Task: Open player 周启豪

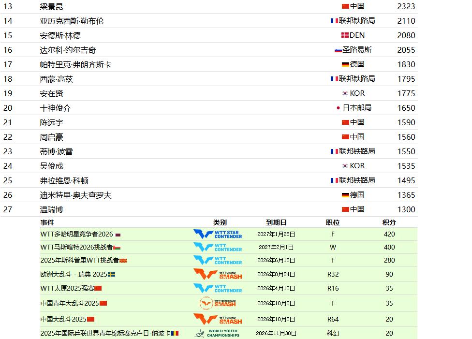Action: 51,137
